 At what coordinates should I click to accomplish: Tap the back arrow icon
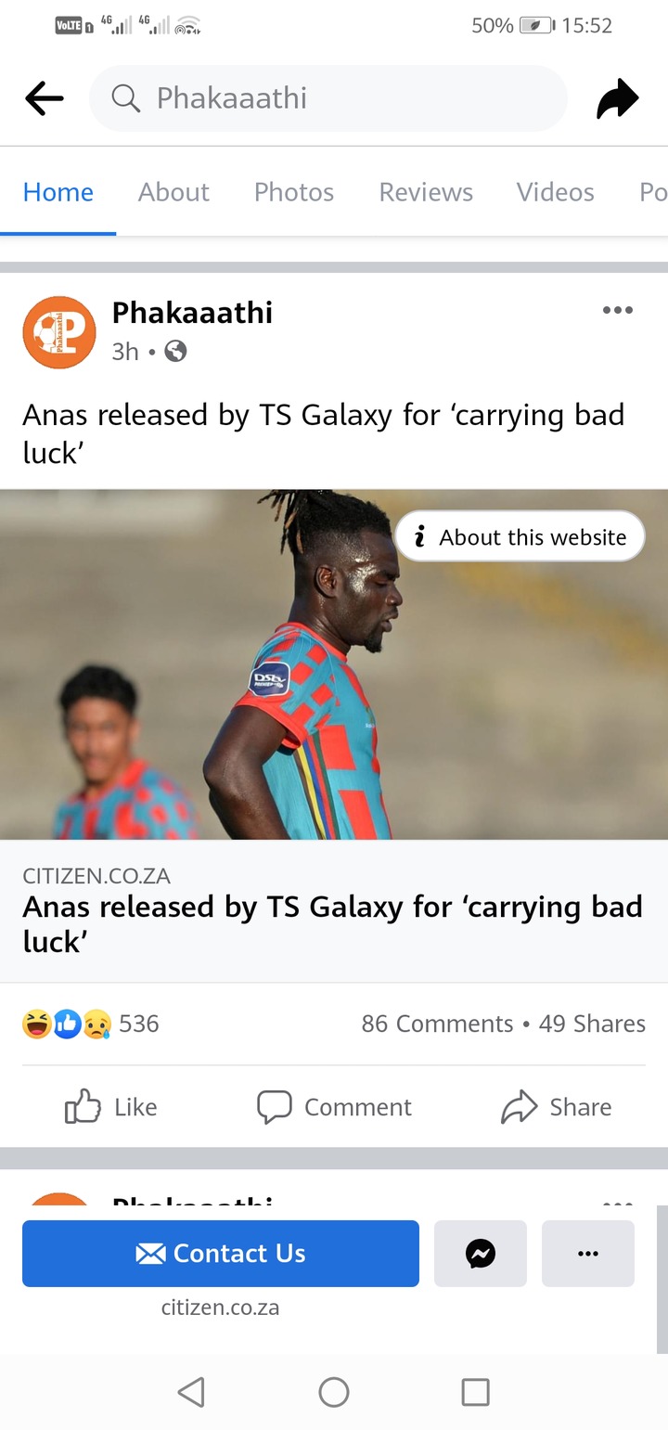[x=44, y=97]
